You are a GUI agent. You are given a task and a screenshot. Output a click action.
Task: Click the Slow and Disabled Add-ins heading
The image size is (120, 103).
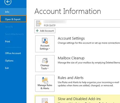click(x=79, y=99)
